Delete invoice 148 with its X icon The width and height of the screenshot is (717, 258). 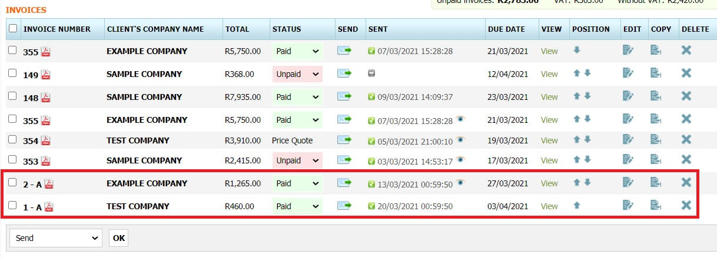(x=686, y=96)
